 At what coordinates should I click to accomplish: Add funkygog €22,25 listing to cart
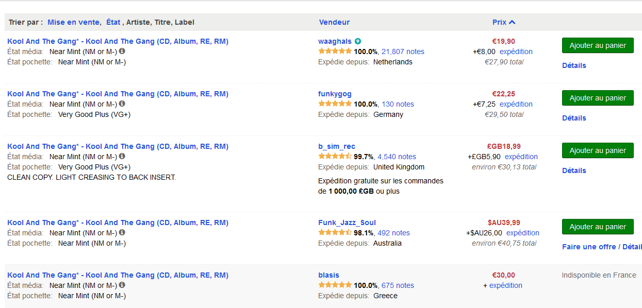point(598,98)
